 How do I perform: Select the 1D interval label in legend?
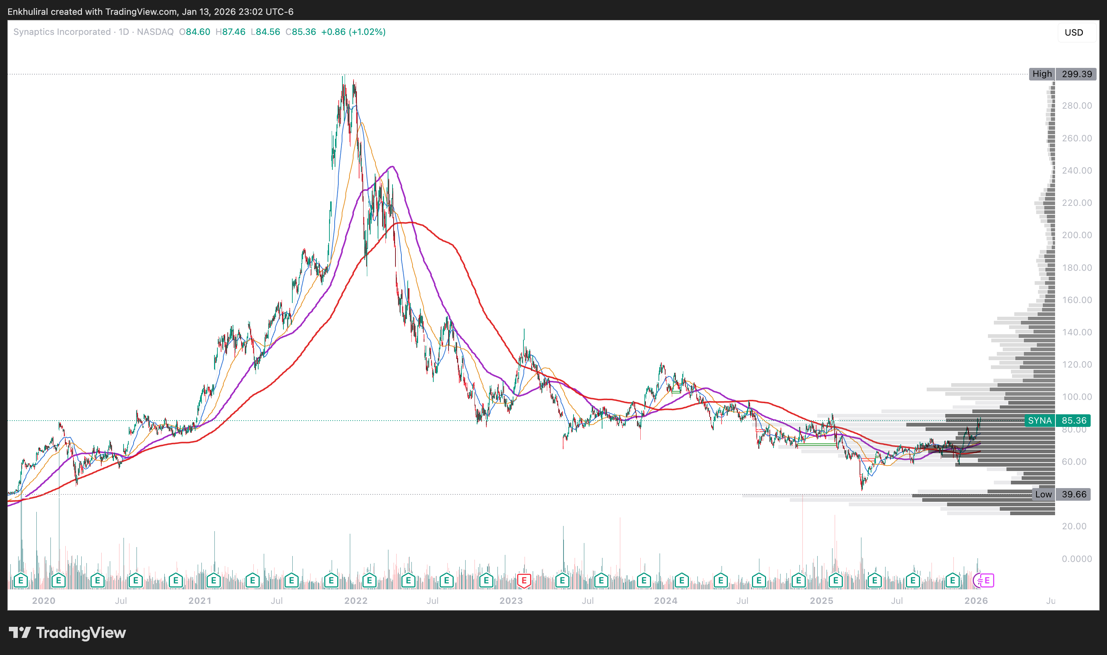(124, 32)
